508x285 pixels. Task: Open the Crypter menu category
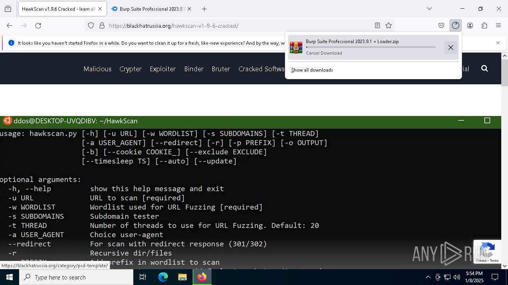pyautogui.click(x=131, y=69)
